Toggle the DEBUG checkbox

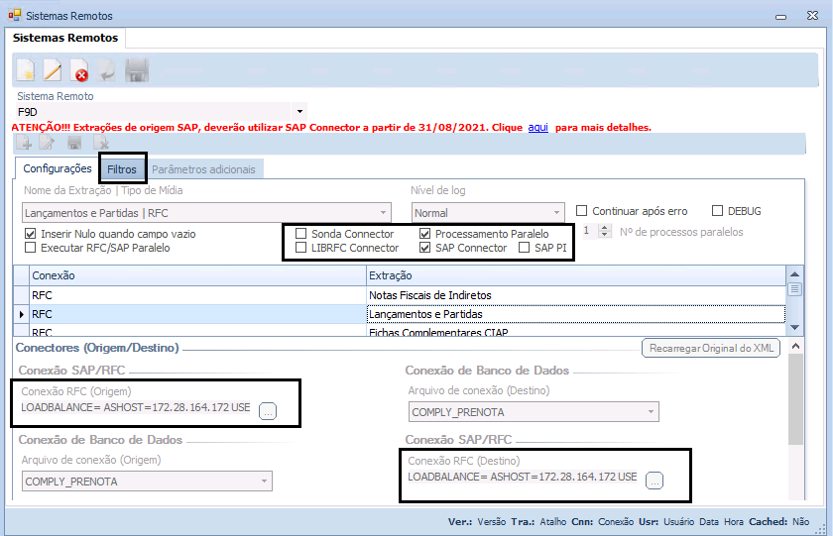719,211
